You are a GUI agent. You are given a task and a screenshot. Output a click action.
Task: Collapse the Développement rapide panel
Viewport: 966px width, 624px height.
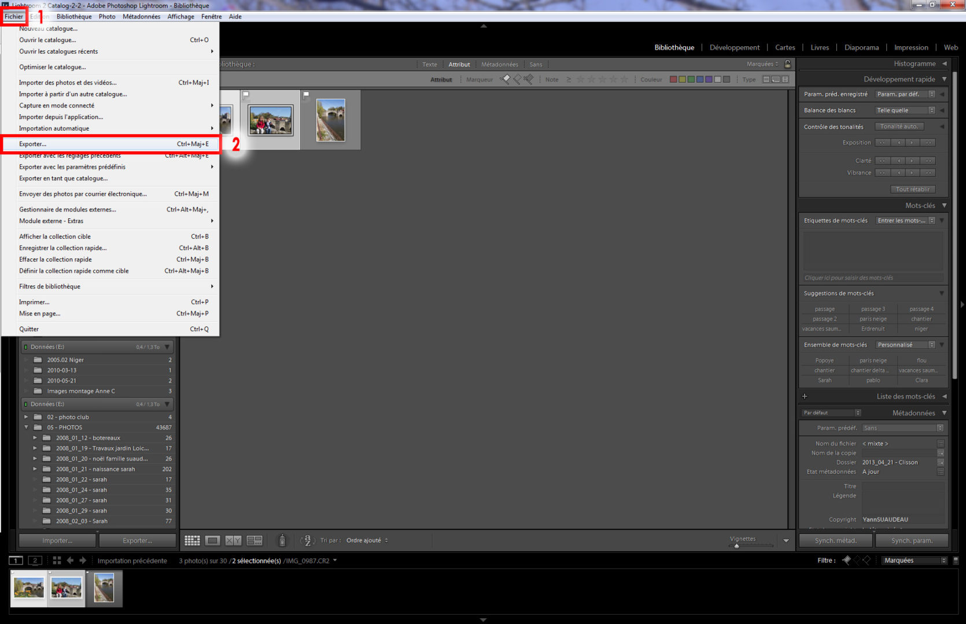(945, 79)
